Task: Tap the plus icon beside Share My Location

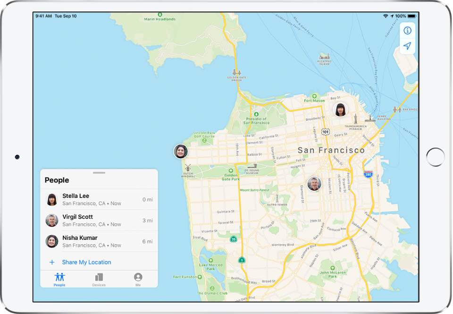Action: point(52,262)
